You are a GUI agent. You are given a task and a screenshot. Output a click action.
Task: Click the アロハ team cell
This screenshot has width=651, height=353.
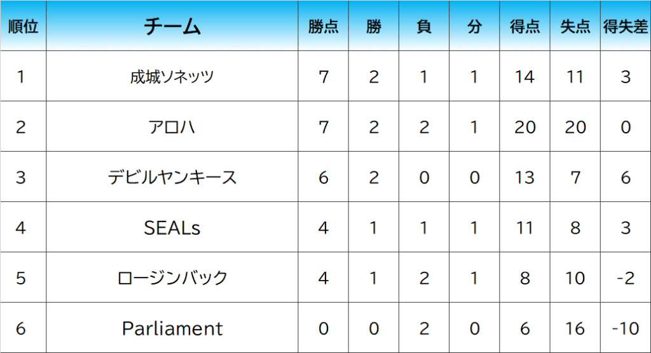click(172, 127)
